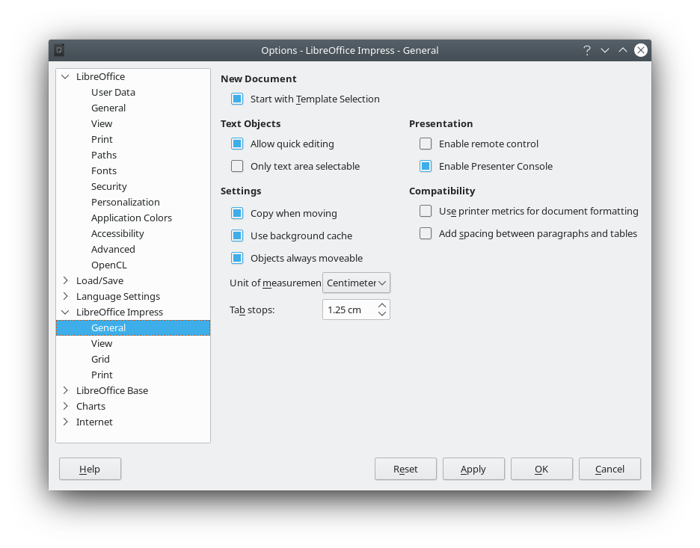Open Accessibility options
This screenshot has height=548, width=700.
(x=117, y=233)
